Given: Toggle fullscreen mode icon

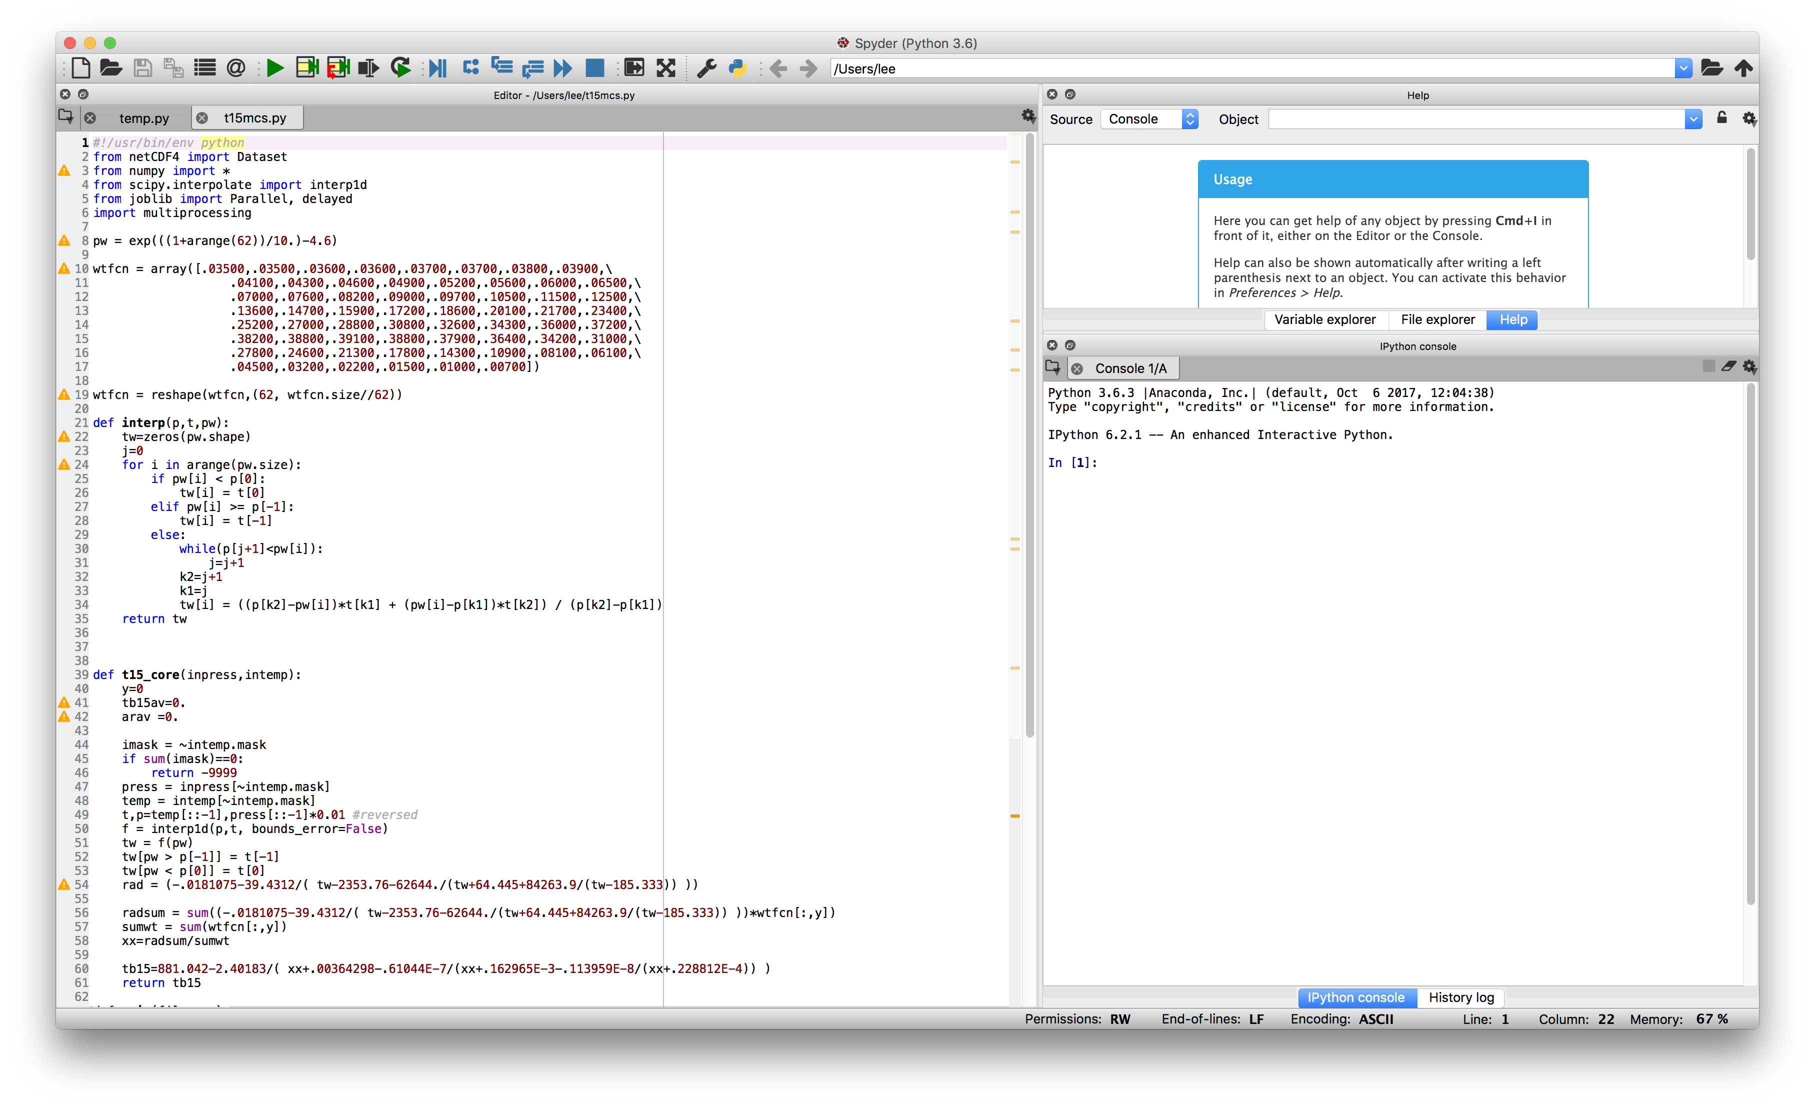Looking at the screenshot, I should 666,68.
